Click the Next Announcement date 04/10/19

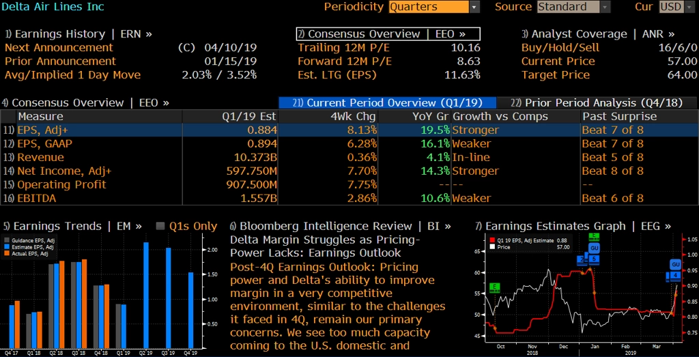(x=231, y=48)
